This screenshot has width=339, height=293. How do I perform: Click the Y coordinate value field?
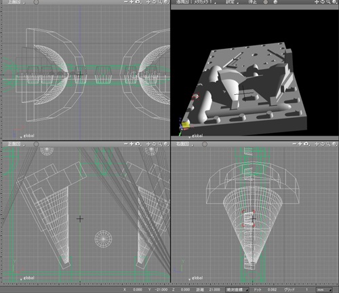pos(161,290)
